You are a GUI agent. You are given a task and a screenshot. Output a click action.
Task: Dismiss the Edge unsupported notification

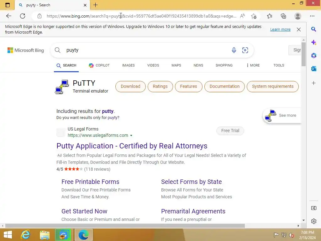[x=299, y=29]
